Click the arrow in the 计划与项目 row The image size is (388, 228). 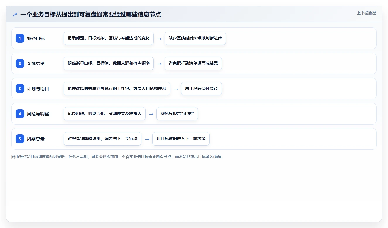pos(175,89)
